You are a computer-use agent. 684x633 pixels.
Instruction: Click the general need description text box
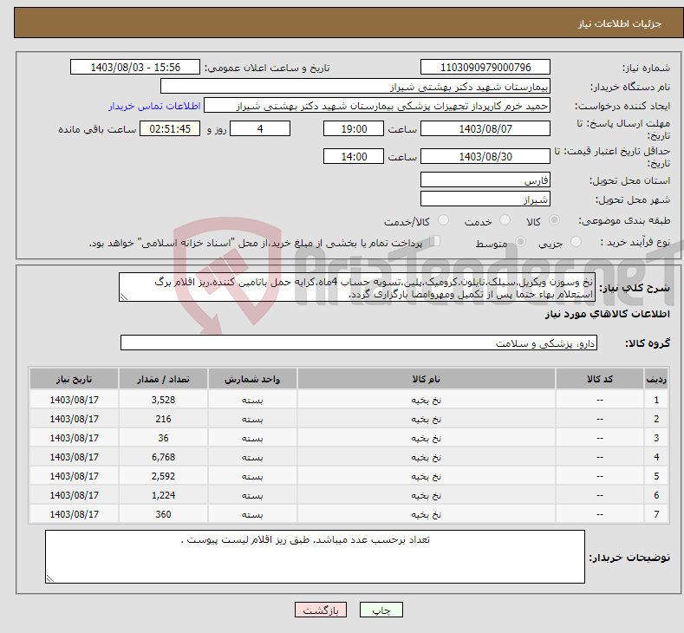(x=357, y=288)
